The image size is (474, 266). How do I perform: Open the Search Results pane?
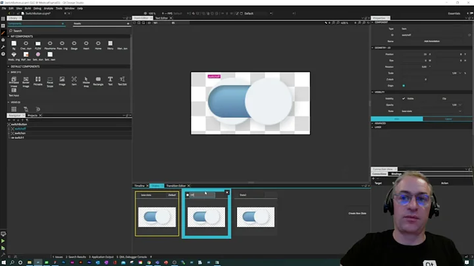click(x=76, y=257)
